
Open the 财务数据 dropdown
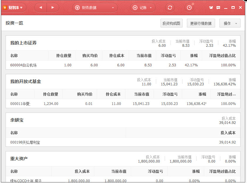[95, 8]
